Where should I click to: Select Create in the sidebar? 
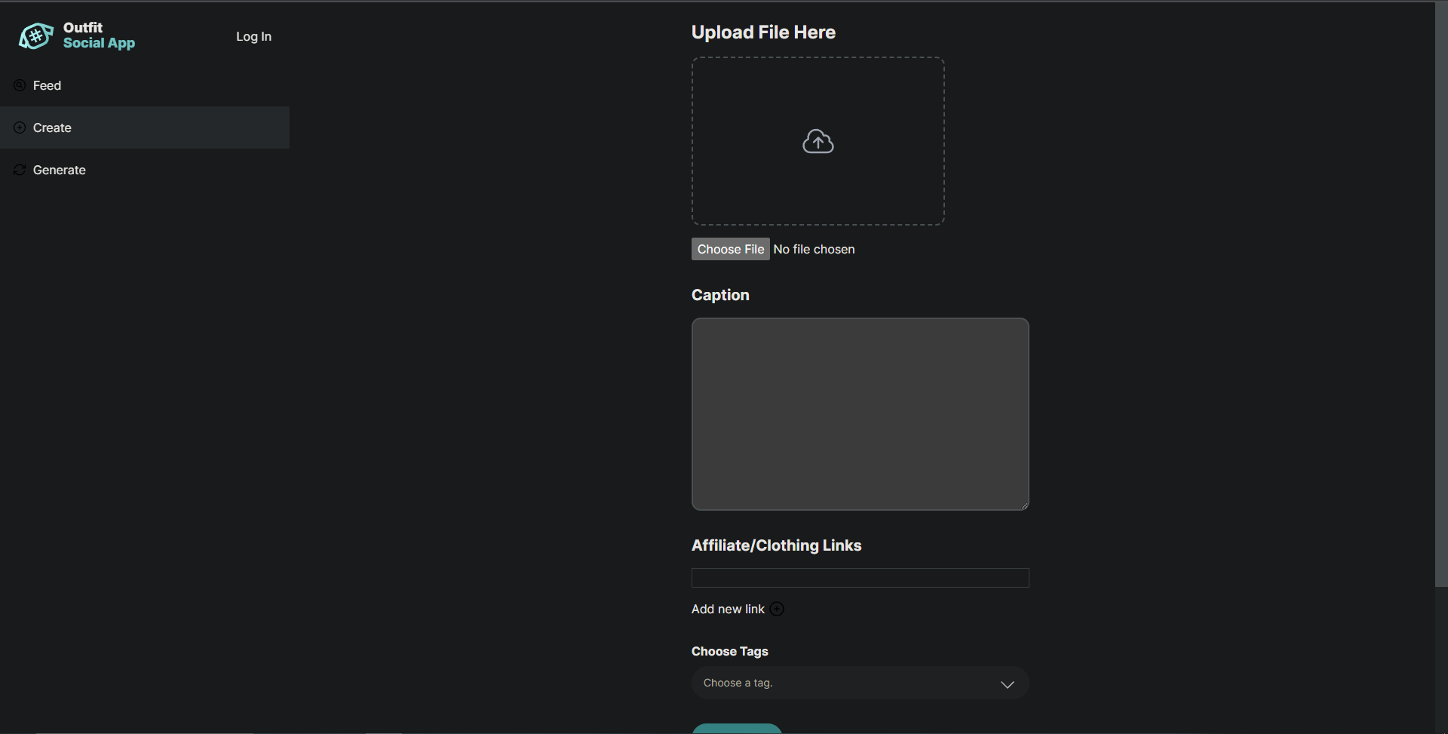pyautogui.click(x=51, y=127)
